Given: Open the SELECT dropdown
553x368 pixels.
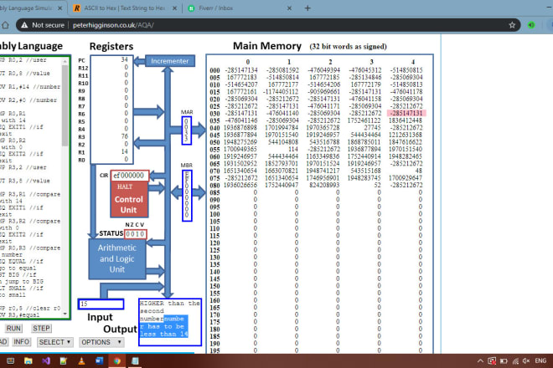Looking at the screenshot, I should (x=54, y=342).
